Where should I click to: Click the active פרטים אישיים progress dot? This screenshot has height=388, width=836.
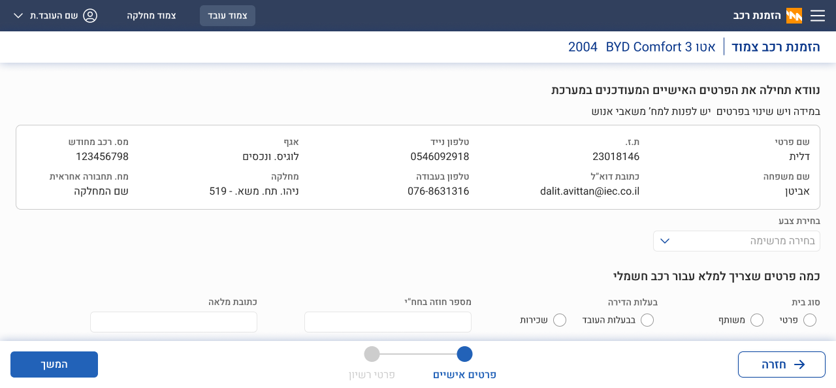pyautogui.click(x=464, y=354)
